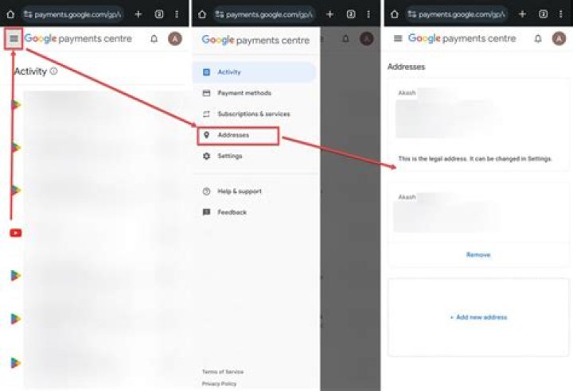Click the address bar URL in left screenshot
573x391 pixels.
tap(72, 14)
